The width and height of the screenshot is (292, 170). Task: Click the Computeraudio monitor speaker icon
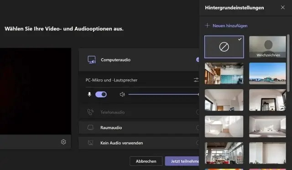[x=92, y=60]
